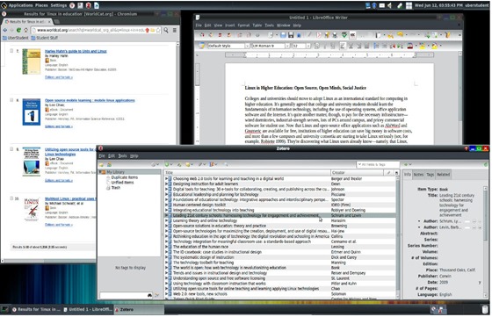Click the font color icon in Writer
The width and height of the screenshot is (492, 317).
tap(409, 46)
